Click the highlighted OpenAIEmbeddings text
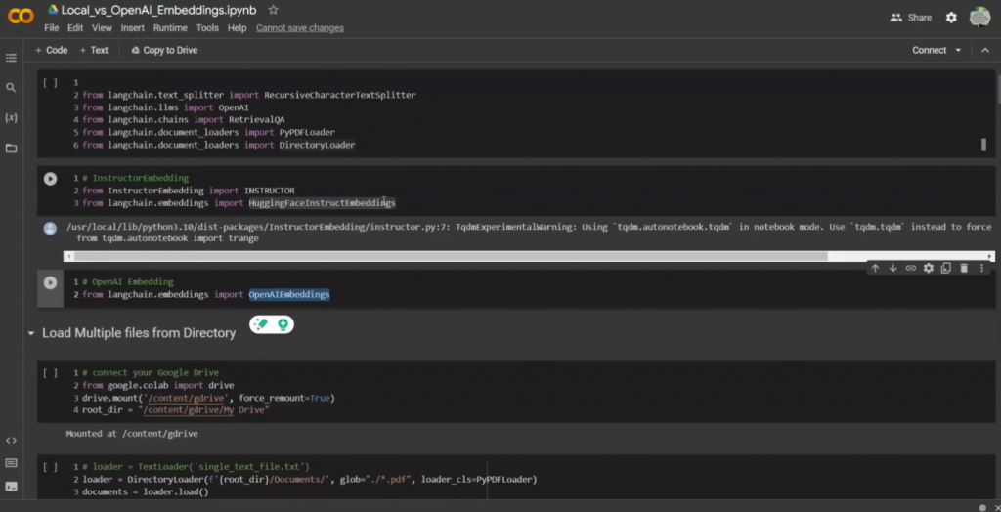1001x512 pixels. (289, 294)
